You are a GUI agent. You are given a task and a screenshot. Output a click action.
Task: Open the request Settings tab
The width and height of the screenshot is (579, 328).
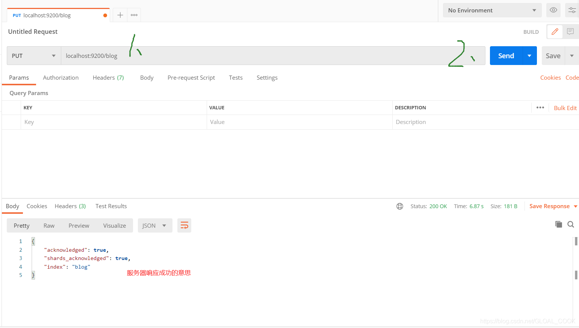point(267,77)
